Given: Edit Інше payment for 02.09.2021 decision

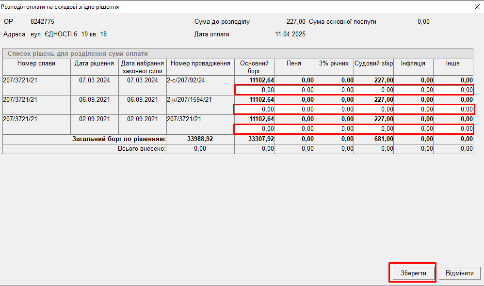Looking at the screenshot, I should point(453,129).
